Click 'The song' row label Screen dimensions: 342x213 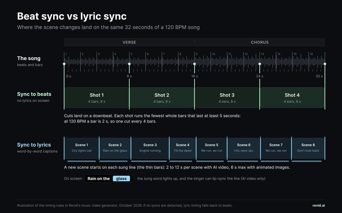pos(28,58)
